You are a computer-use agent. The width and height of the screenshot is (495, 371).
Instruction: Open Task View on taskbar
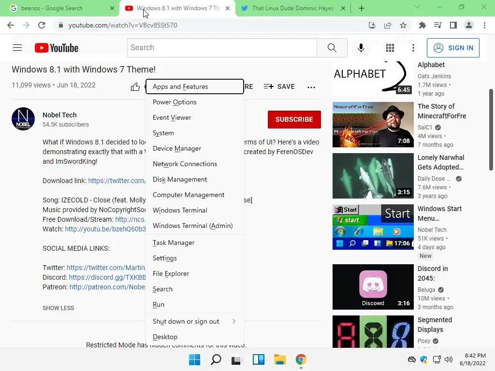237,359
